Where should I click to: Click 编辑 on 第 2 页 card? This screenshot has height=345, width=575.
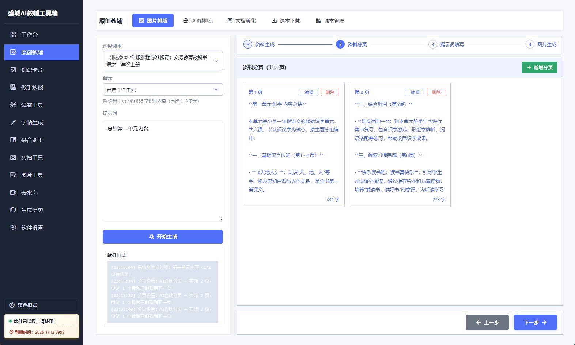click(415, 92)
